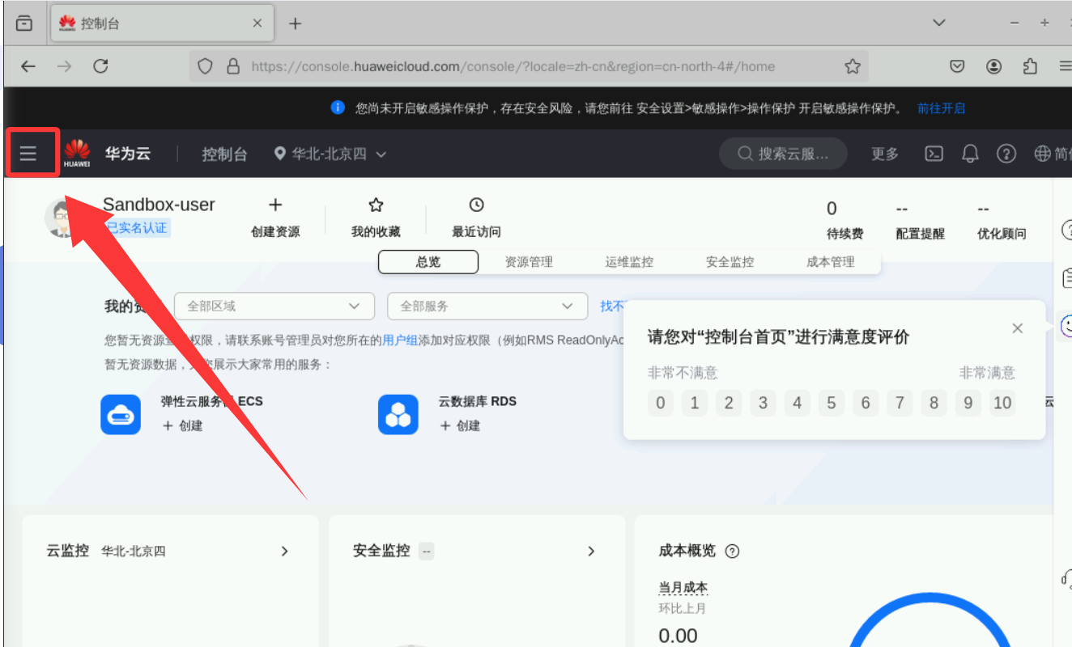Open the list all tabs dropdown
The image size is (1072, 647).
939,23
